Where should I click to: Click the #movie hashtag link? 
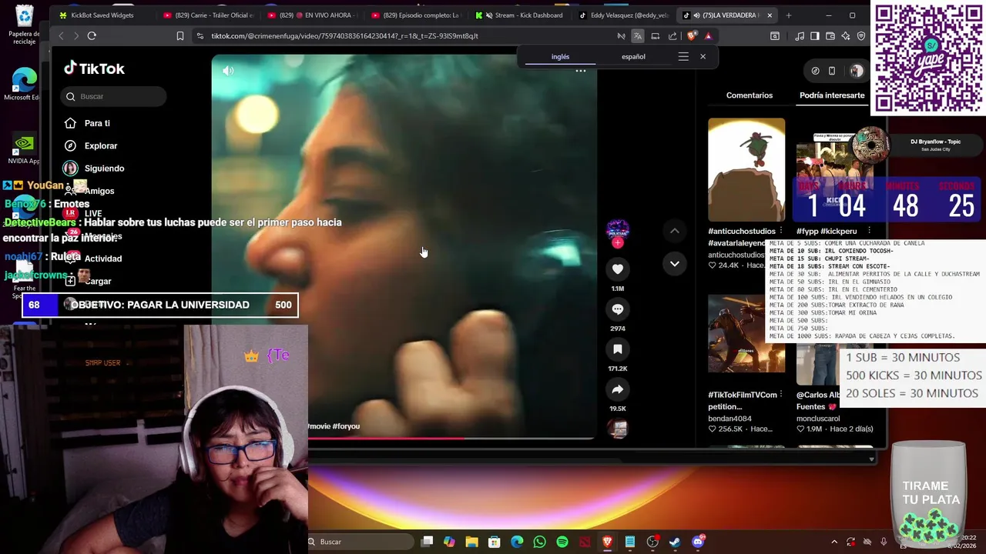[x=319, y=426]
